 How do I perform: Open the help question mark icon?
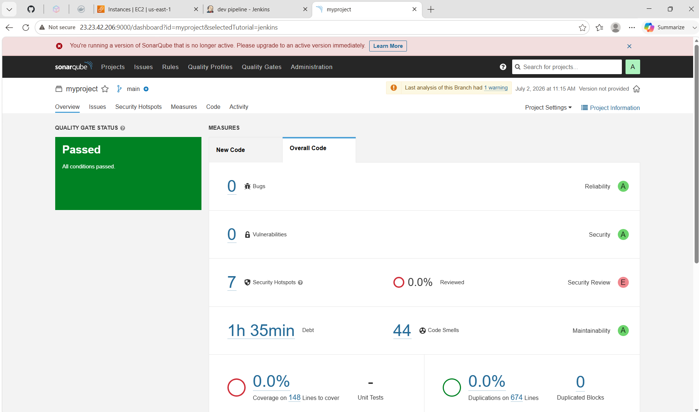(503, 67)
